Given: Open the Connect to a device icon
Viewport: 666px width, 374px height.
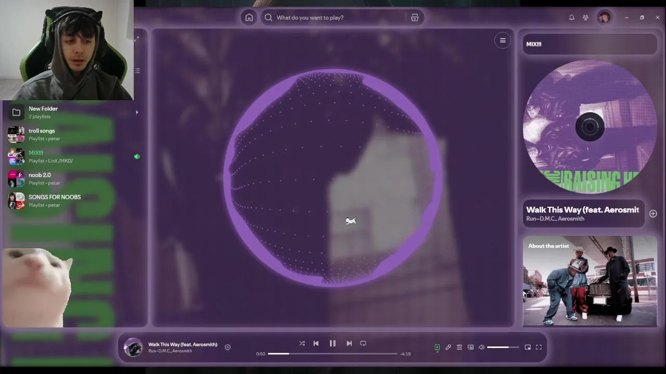Looking at the screenshot, I should click(x=470, y=347).
